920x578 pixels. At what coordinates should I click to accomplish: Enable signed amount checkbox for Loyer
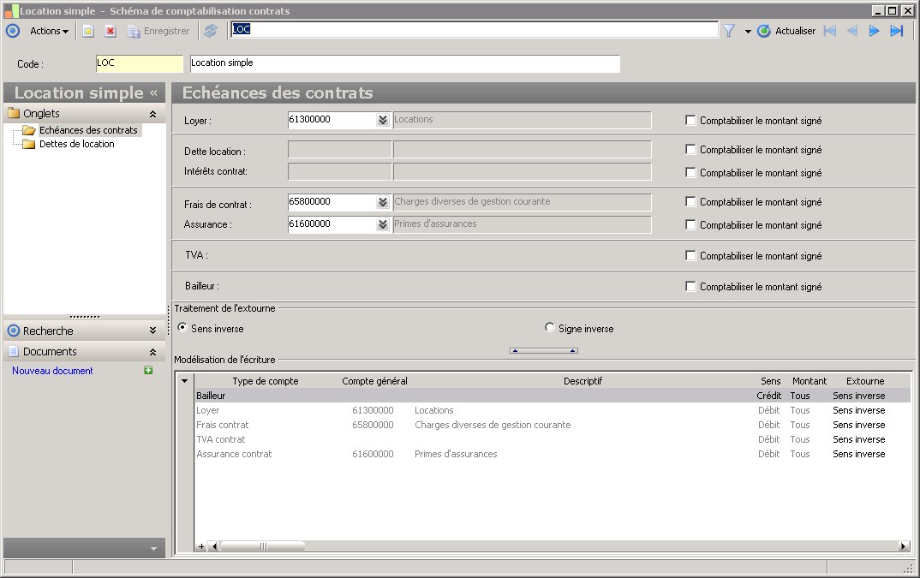[690, 121]
